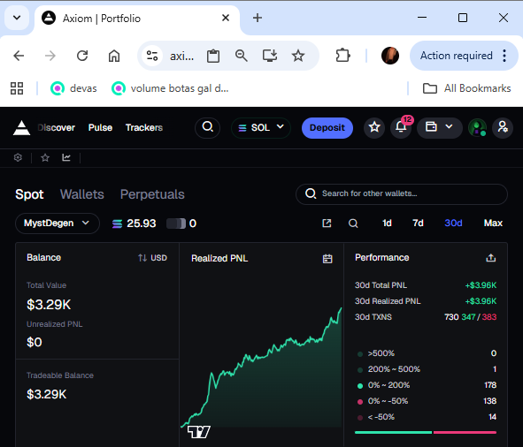Reload the Axiom page

click(x=82, y=56)
